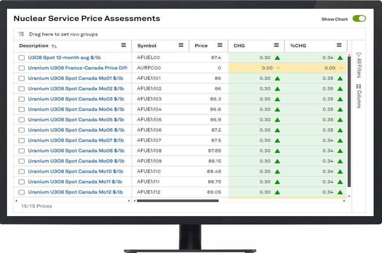The image size is (382, 253).
Task: Open Uranium U3O8 Spot Canada Mo01 link
Action: (x=76, y=78)
